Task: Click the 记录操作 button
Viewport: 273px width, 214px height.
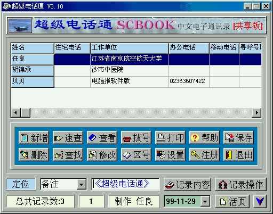Action: pyautogui.click(x=240, y=185)
